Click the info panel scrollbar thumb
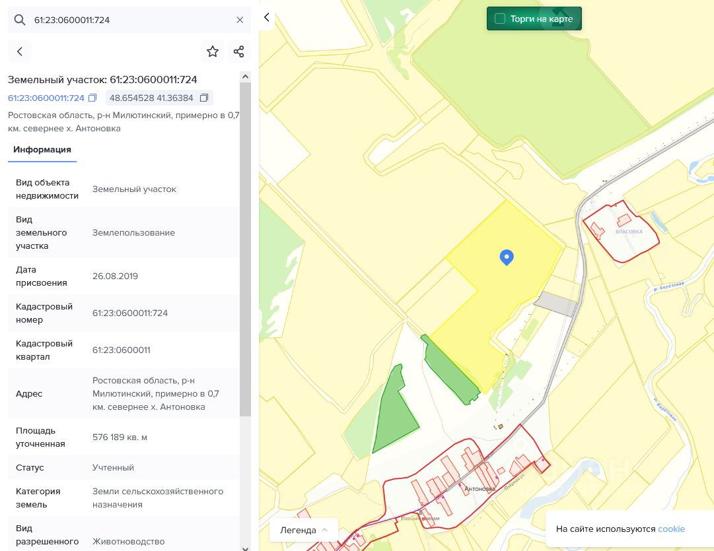714x551 pixels. [246, 249]
